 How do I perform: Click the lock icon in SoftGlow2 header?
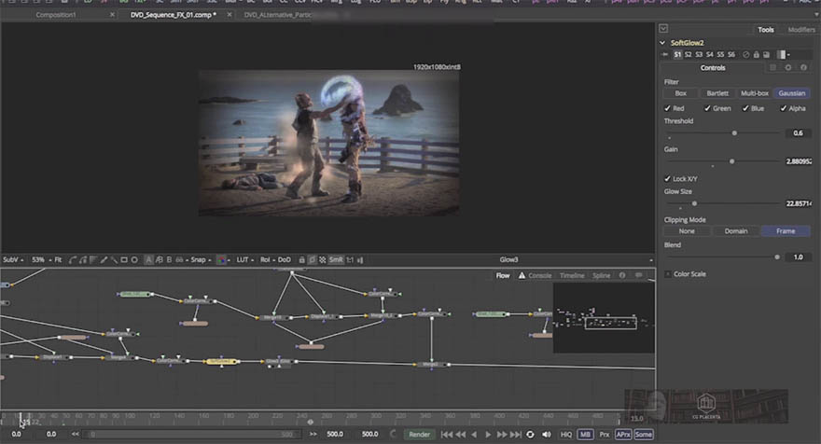[x=756, y=54]
